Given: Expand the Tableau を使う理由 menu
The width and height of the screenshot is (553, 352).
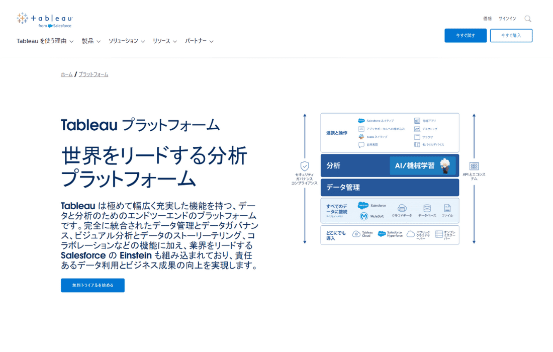Looking at the screenshot, I should 45,41.
